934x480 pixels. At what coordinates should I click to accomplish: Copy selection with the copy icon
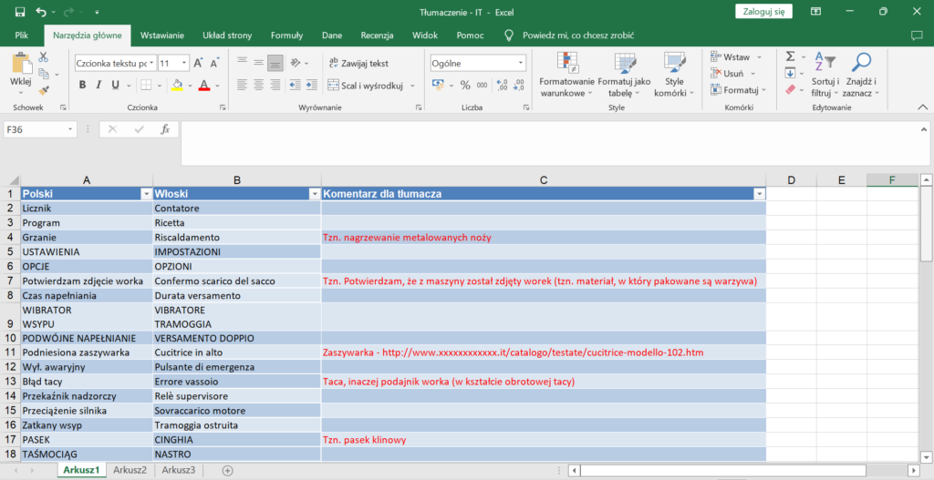43,74
